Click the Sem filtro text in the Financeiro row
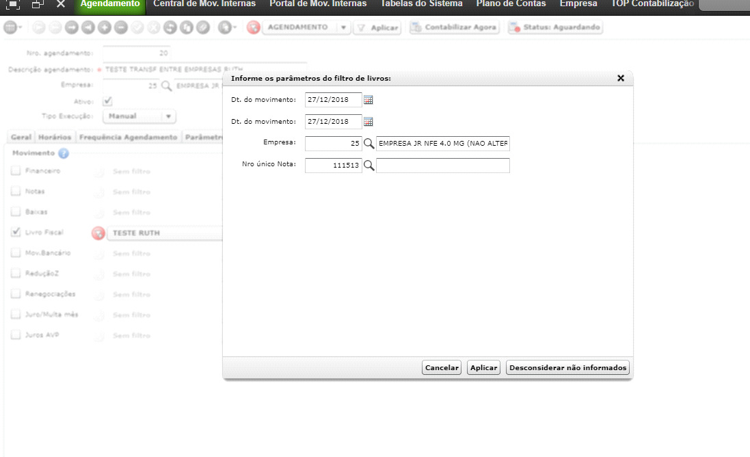Viewport: 750px width, 457px height. coord(131,171)
